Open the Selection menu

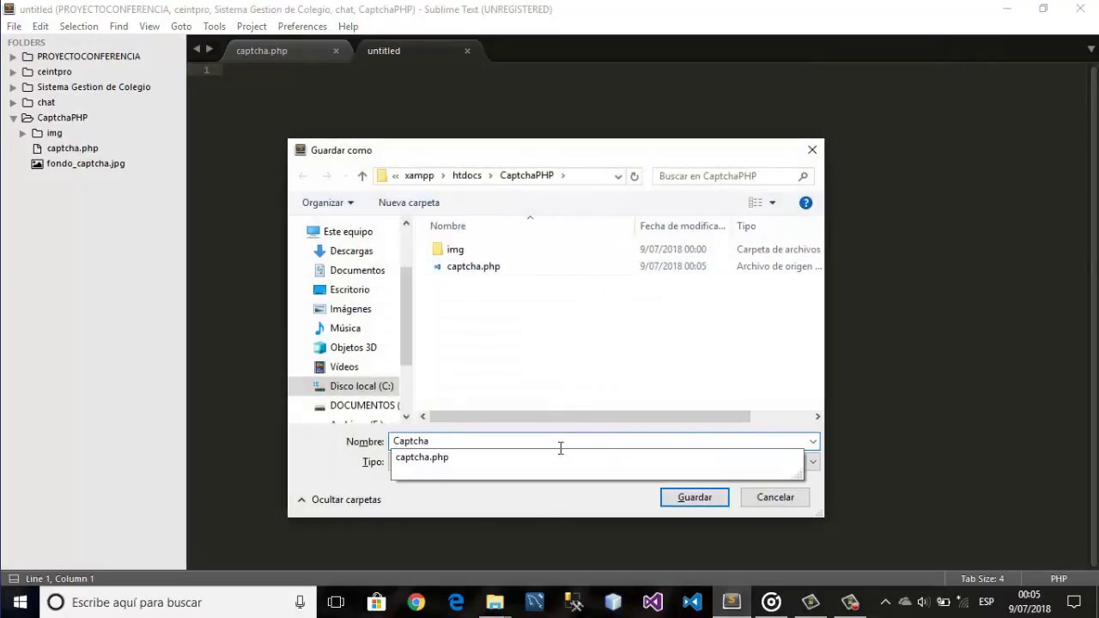click(x=79, y=27)
